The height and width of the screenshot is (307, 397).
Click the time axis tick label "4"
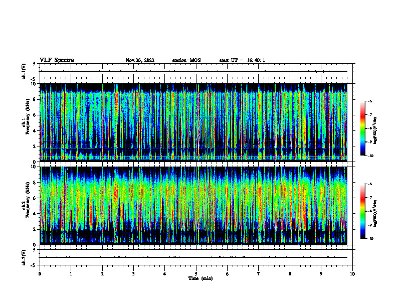165,274
